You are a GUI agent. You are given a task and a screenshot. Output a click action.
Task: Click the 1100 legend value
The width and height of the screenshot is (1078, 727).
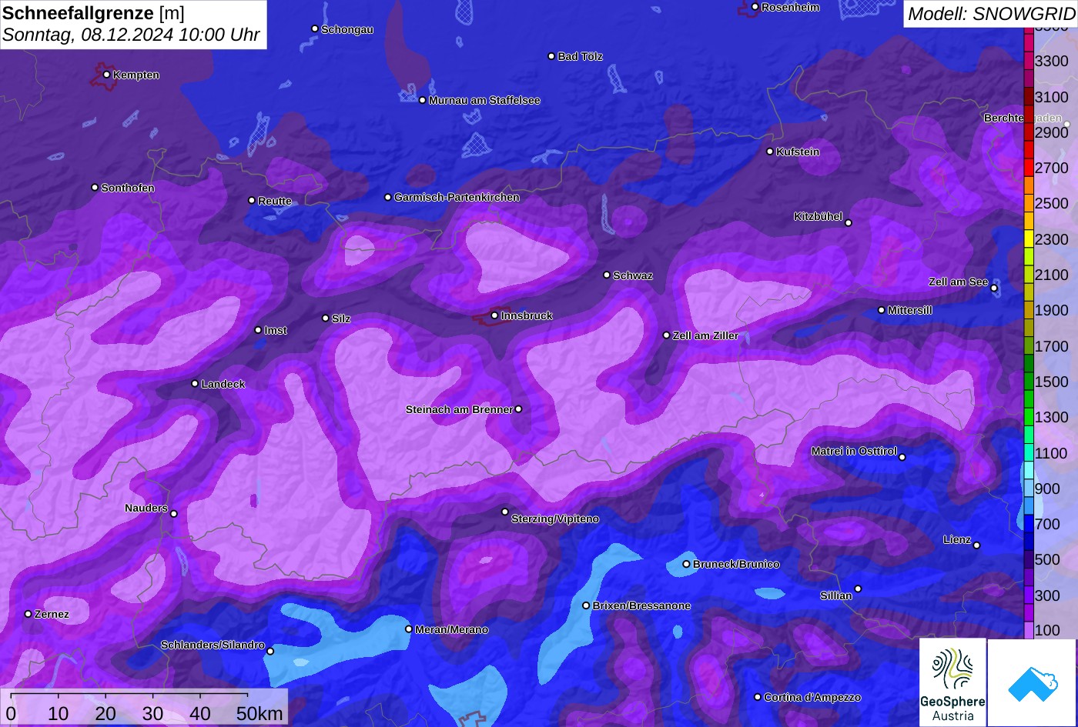pos(1052,453)
